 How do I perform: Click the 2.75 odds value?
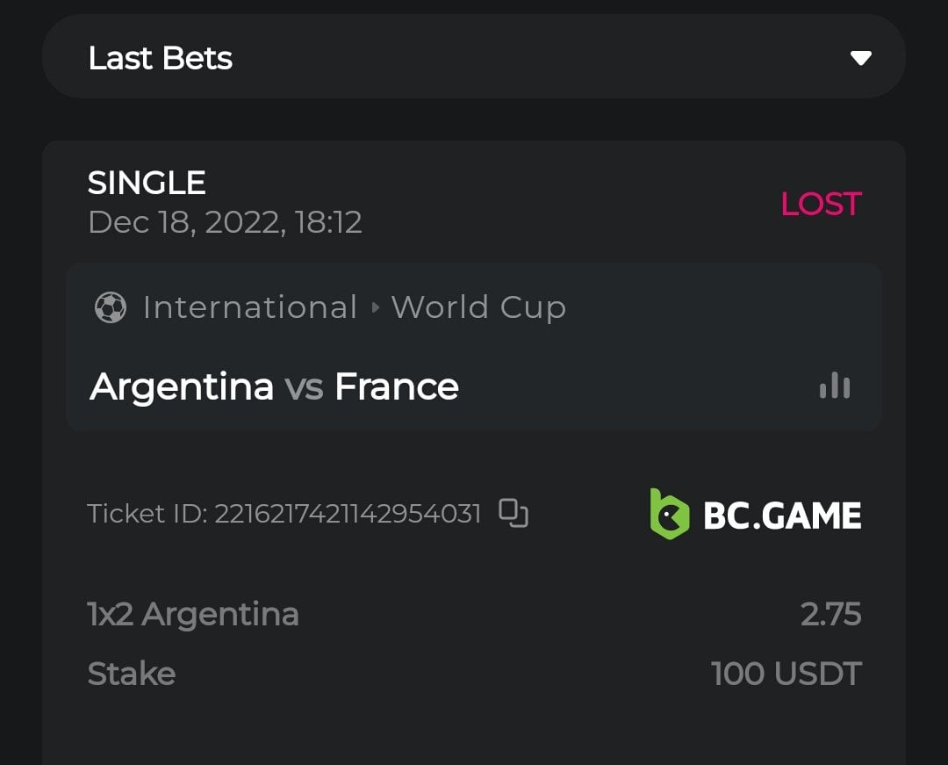click(x=830, y=614)
